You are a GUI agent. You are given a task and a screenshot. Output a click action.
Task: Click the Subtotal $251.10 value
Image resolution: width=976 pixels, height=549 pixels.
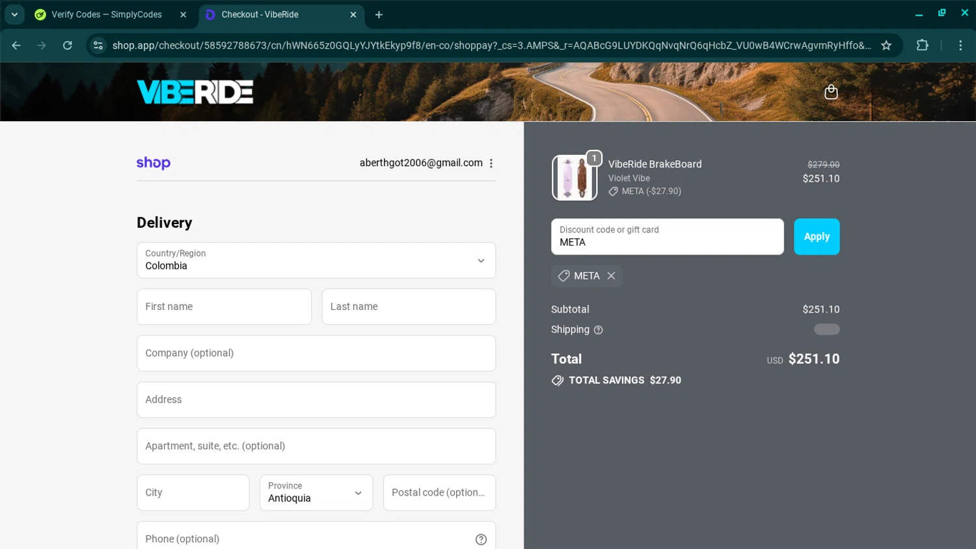pos(821,309)
